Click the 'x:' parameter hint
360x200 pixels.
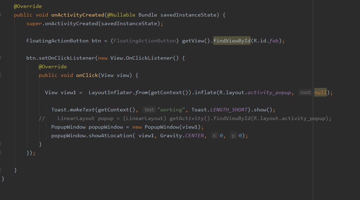(x=214, y=136)
